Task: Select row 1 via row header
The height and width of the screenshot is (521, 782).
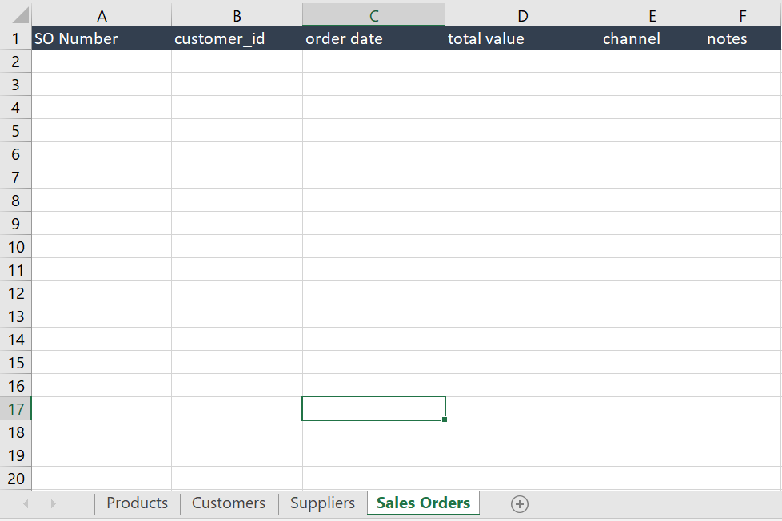Action: click(x=15, y=38)
